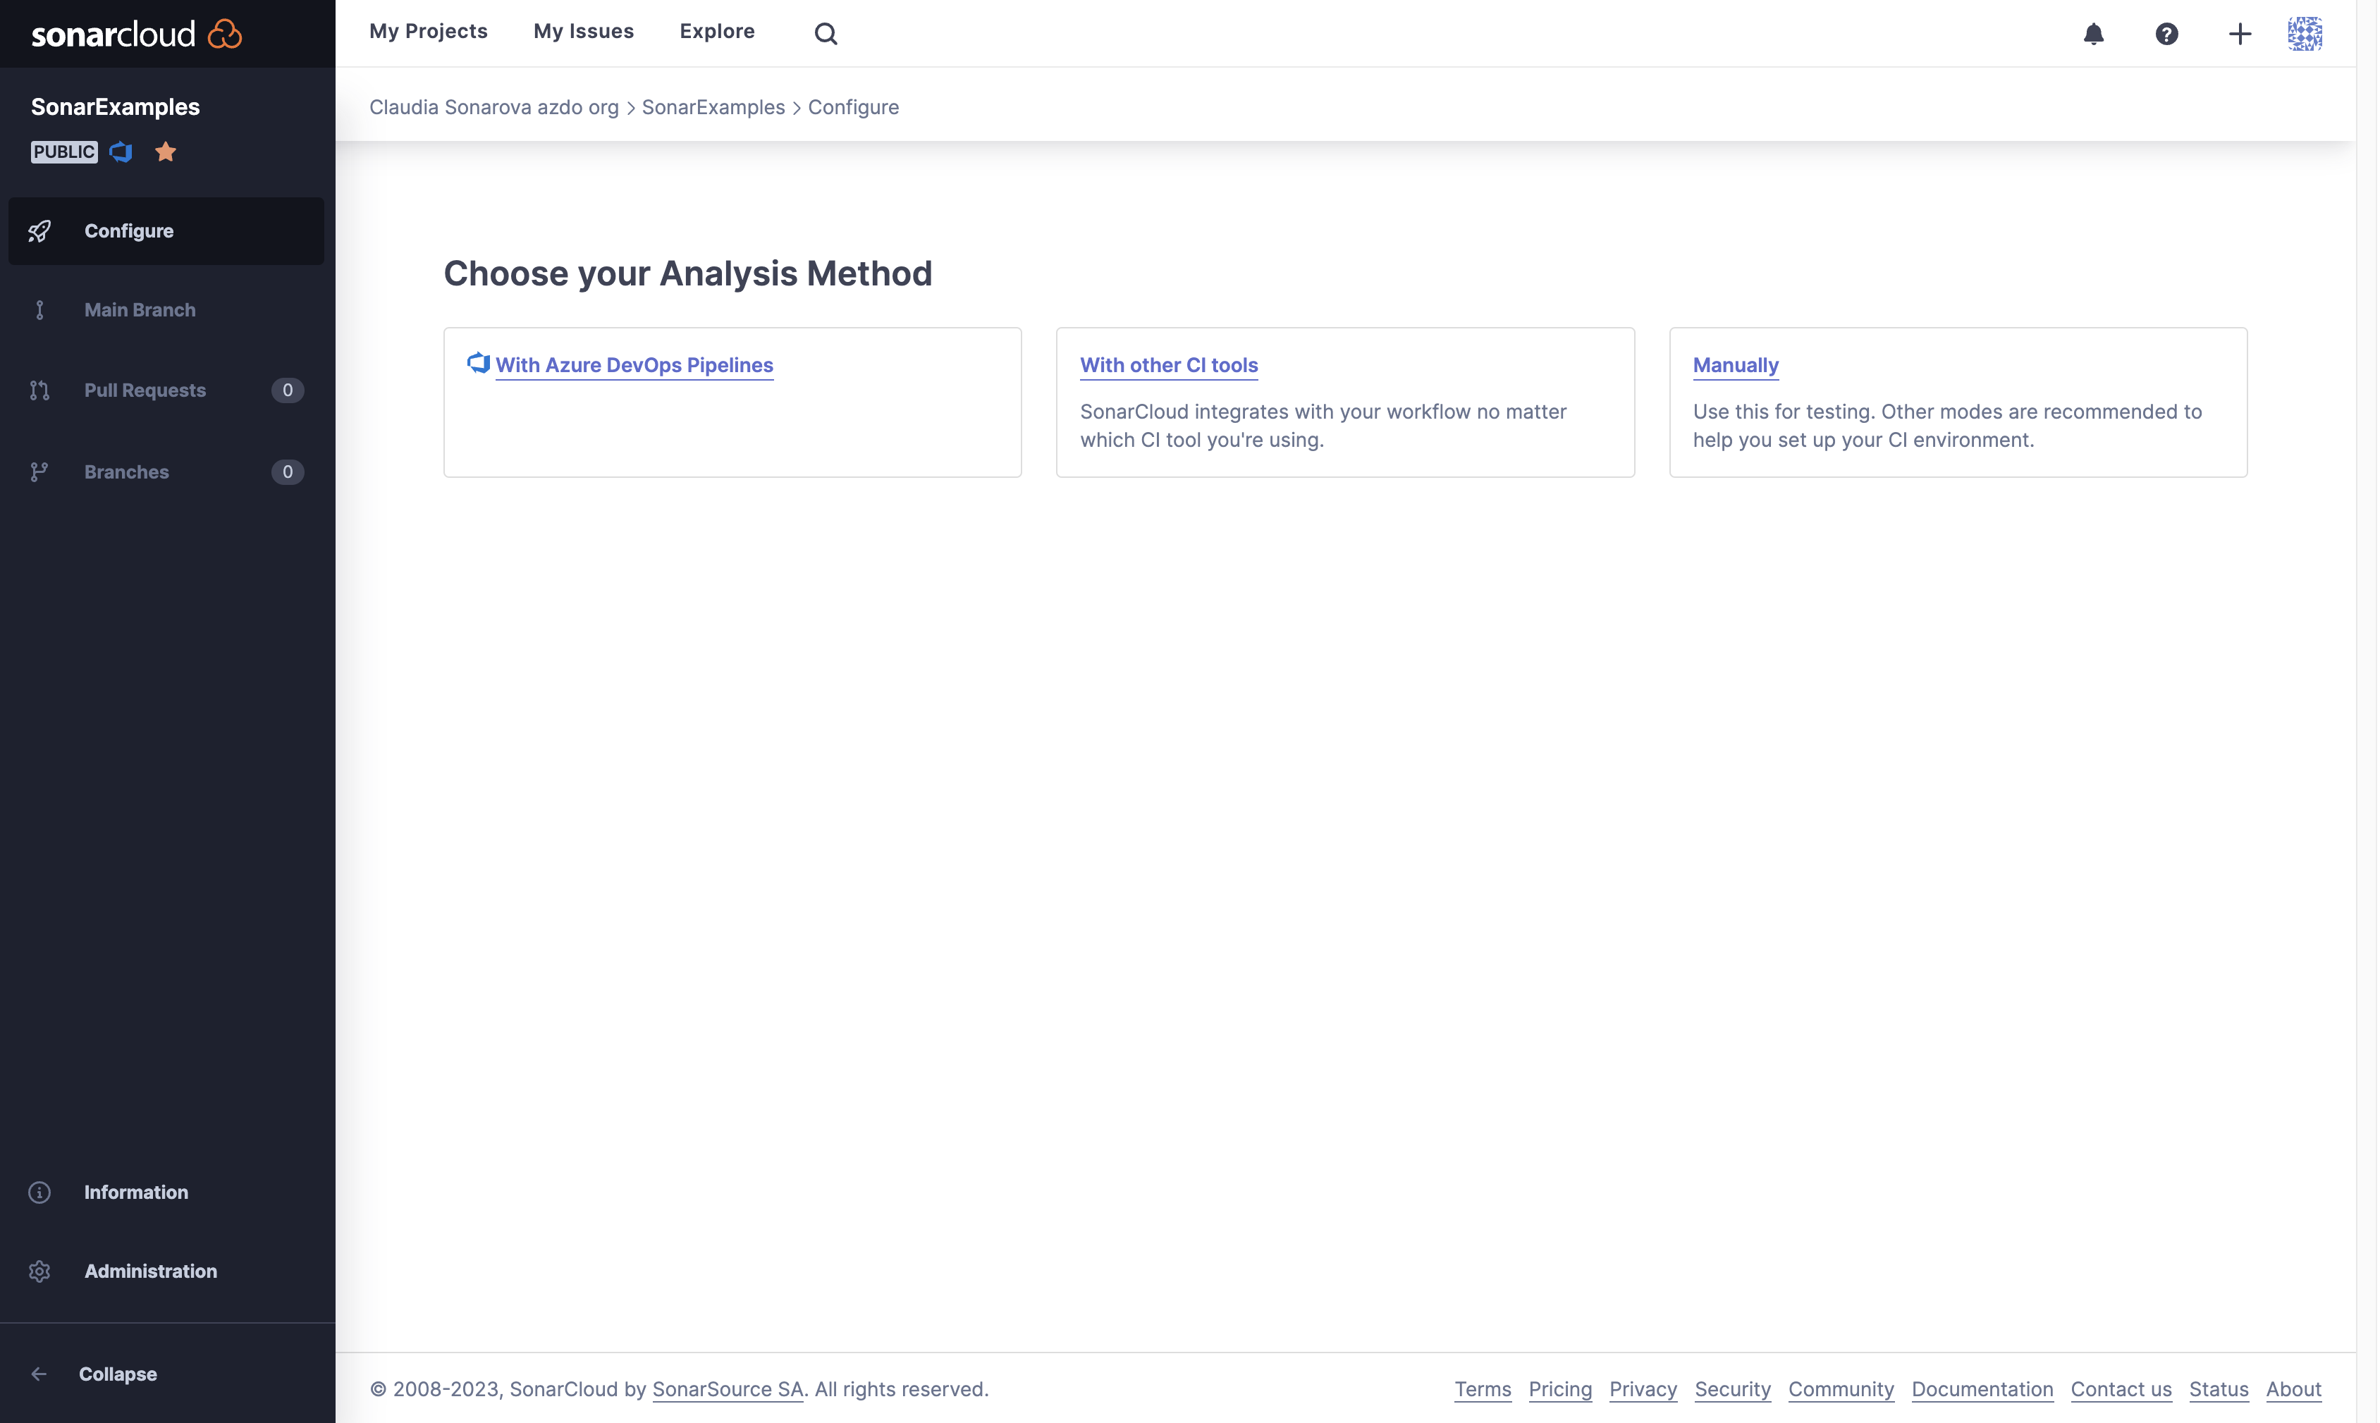Image resolution: width=2380 pixels, height=1423 pixels.
Task: Toggle the favorite star for SonarExamples
Action: tap(166, 152)
